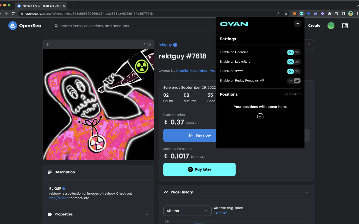The image size is (359, 224).
Task: Open the Chrome profile avatar
Action: pyautogui.click(x=351, y=13)
